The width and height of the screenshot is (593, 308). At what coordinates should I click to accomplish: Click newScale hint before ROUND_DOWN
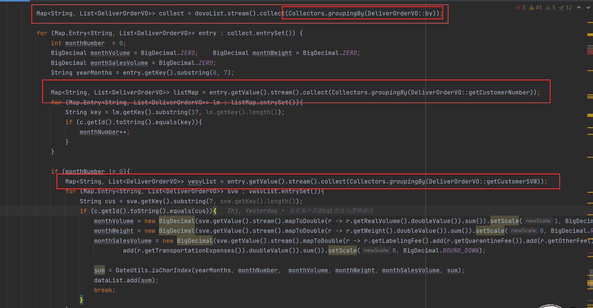[376, 250]
